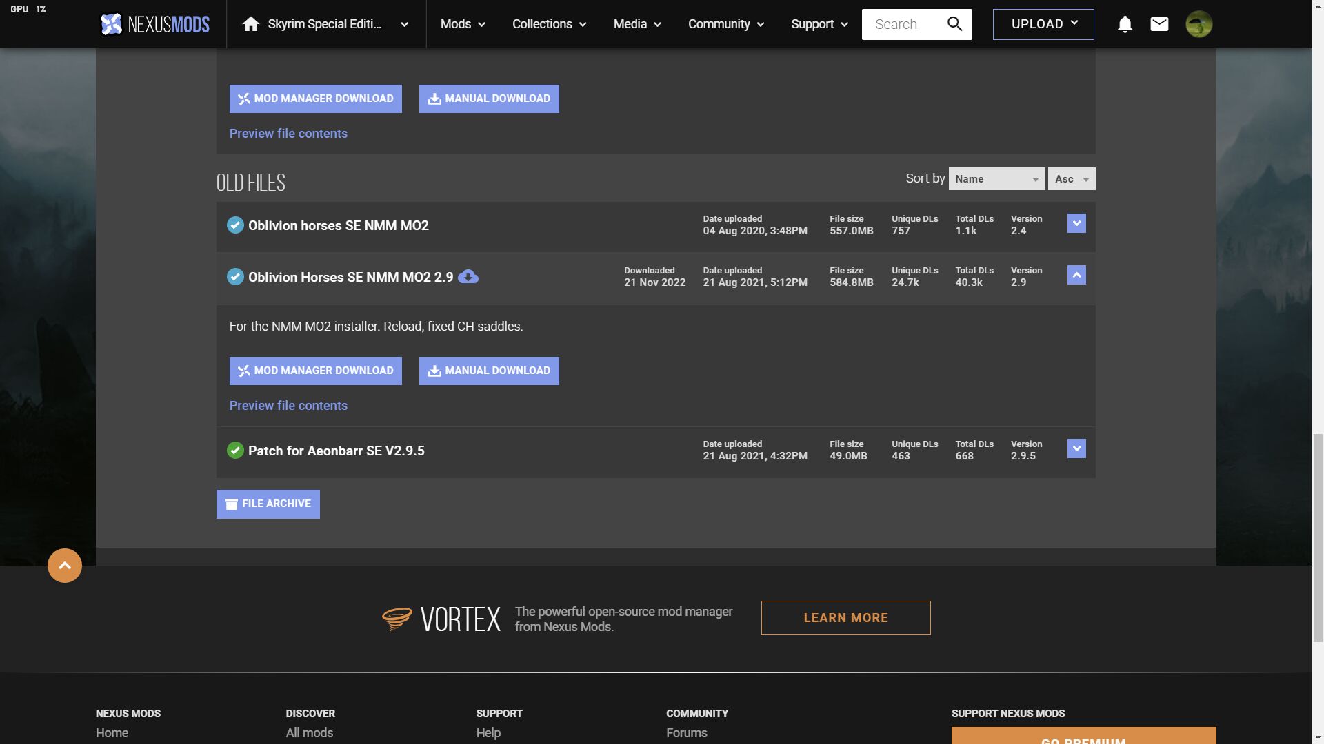Open notifications bell
1324x744 pixels.
(1125, 24)
